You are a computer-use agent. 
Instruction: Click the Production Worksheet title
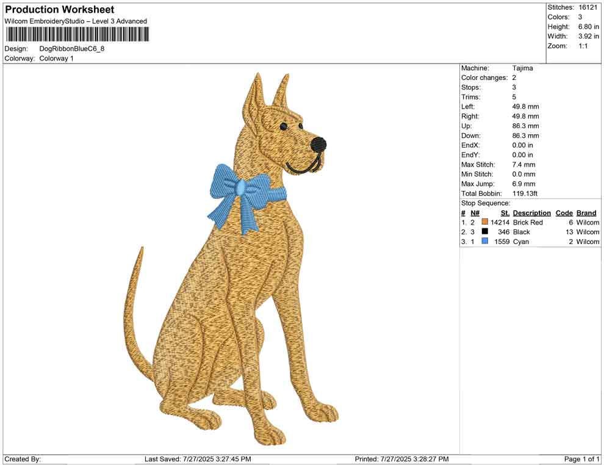pos(59,9)
